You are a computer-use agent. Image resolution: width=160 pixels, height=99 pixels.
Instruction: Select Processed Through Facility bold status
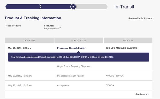(71, 48)
